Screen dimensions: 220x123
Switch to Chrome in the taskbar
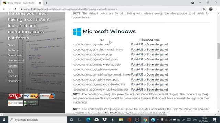(x=145, y=120)
